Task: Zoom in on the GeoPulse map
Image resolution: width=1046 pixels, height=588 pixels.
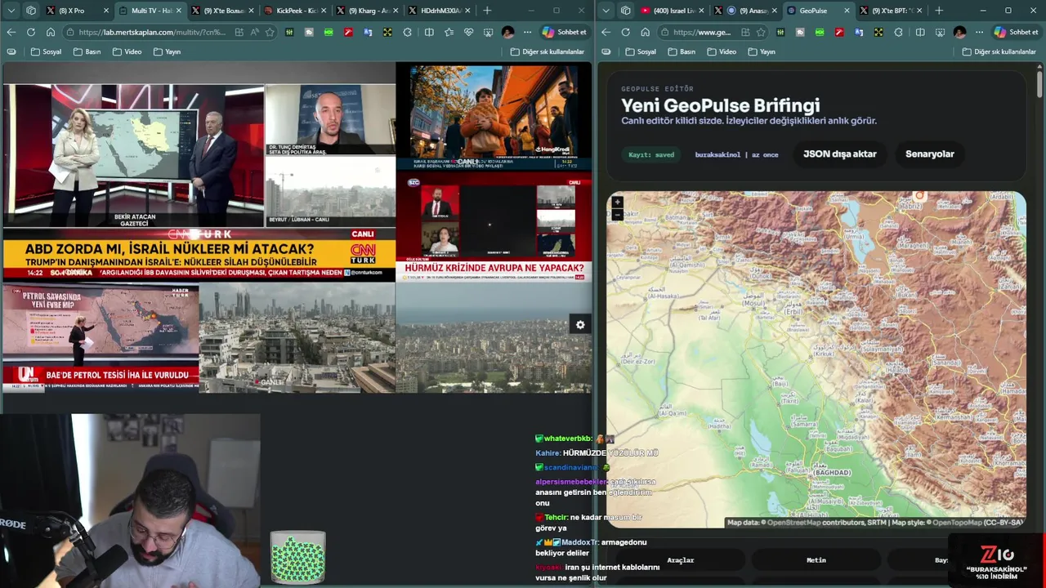Action: [617, 202]
